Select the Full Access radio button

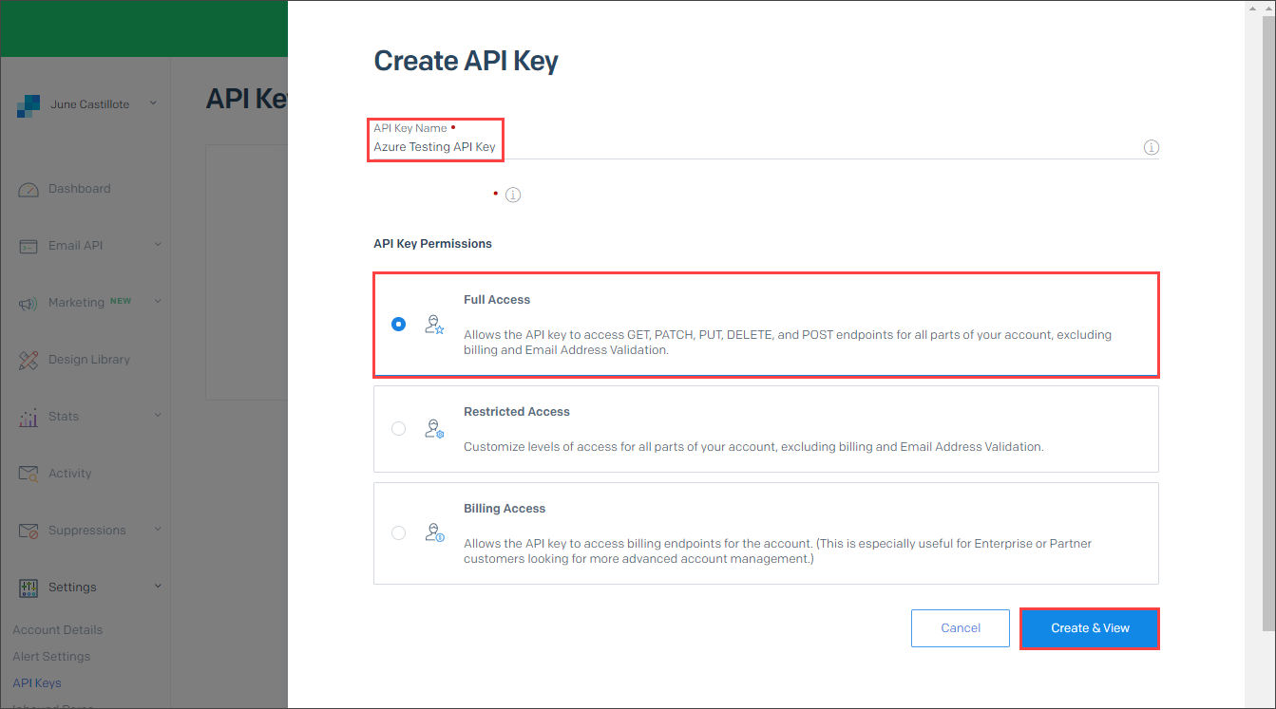[x=398, y=324]
